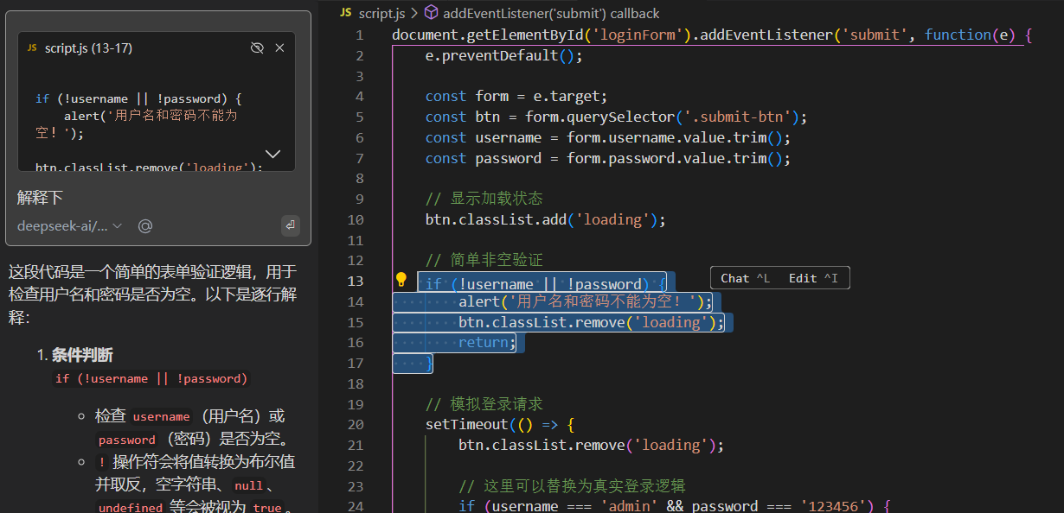Click the inline code 'undefined' in chat explanation
Image resolution: width=1064 pixels, height=513 pixels.
point(131,508)
